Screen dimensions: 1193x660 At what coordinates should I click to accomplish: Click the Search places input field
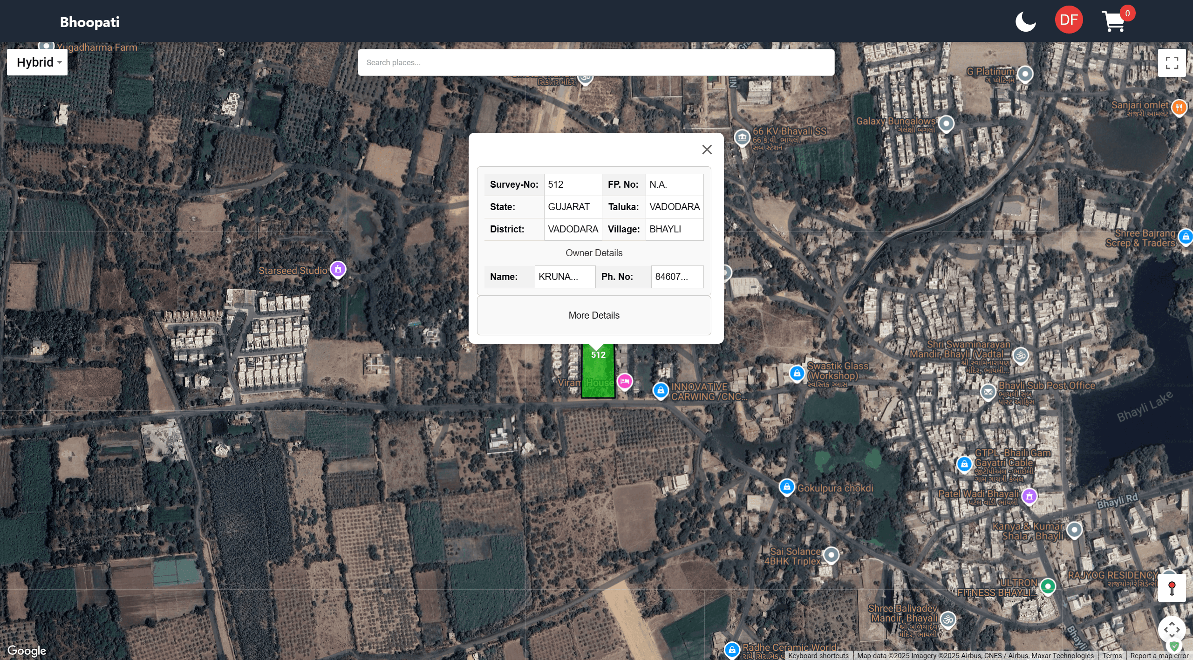tap(595, 62)
